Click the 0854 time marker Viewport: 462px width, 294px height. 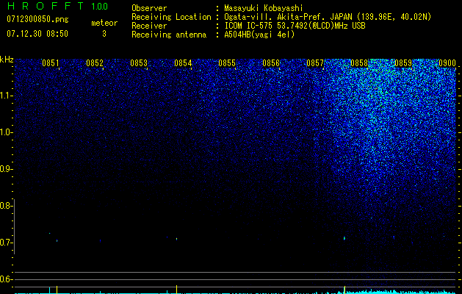pyautogui.click(x=183, y=63)
